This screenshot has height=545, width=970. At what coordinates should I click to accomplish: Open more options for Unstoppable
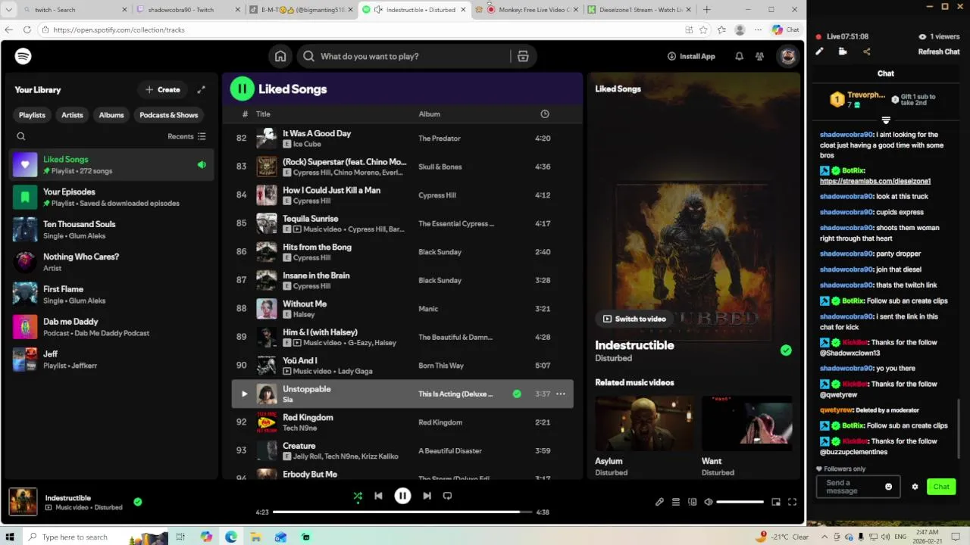pyautogui.click(x=561, y=394)
